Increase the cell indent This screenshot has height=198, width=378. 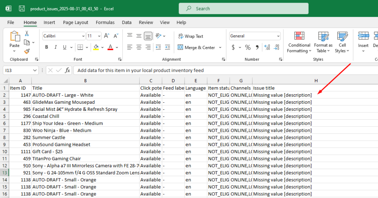click(x=168, y=47)
